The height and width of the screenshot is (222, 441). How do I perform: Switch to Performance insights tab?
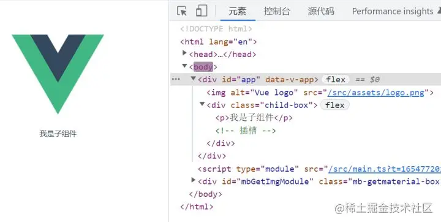pos(393,11)
